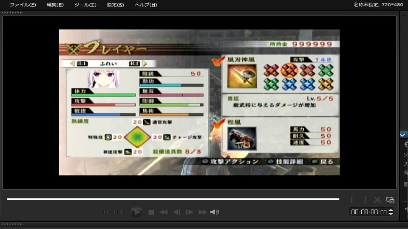Decrease timecode with the down spinner arrow
The height and width of the screenshot is (229, 408).
(391, 214)
